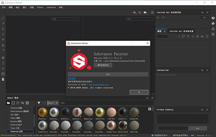Select the Smudge tool

tap(3, 39)
